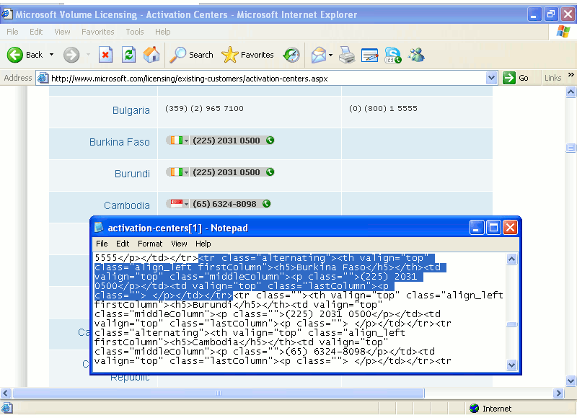Click the Skype call icon for Burkina Faso

coord(270,141)
